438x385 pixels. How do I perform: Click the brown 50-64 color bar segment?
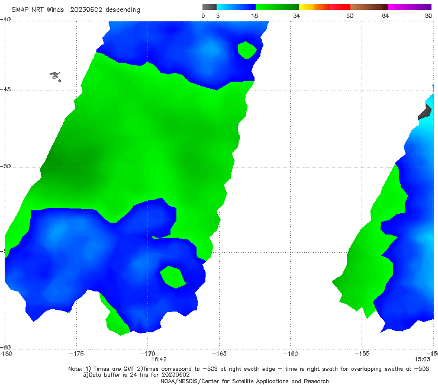coord(369,7)
